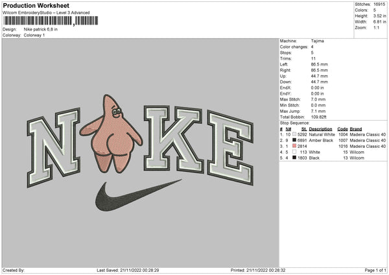Select the Amber Black description text
The image size is (389, 275).
point(321,141)
